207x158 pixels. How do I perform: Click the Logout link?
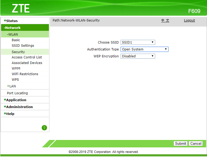point(189,20)
